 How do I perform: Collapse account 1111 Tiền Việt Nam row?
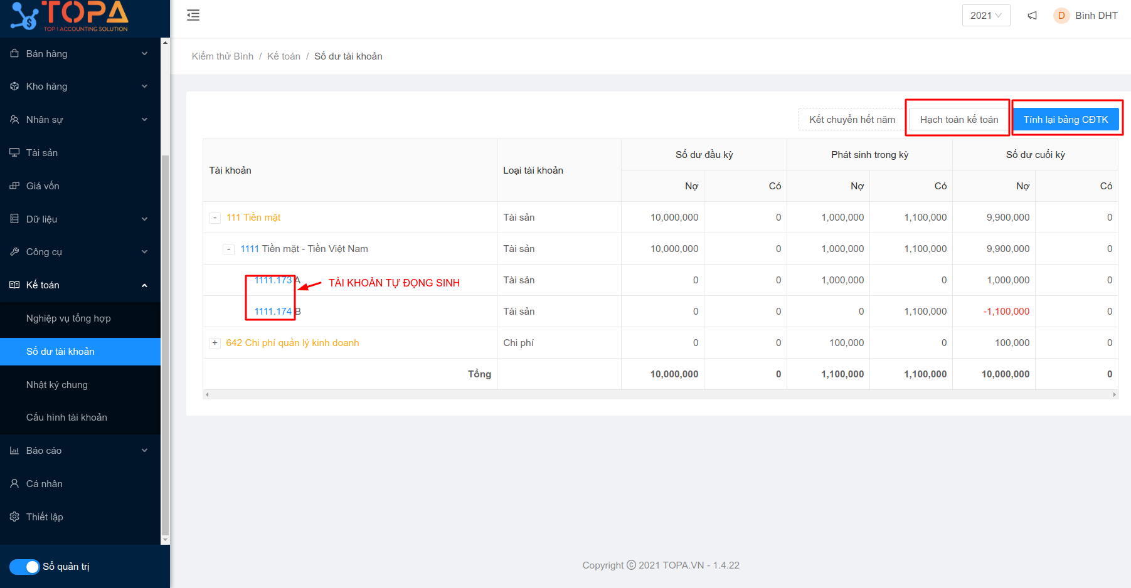pos(229,249)
